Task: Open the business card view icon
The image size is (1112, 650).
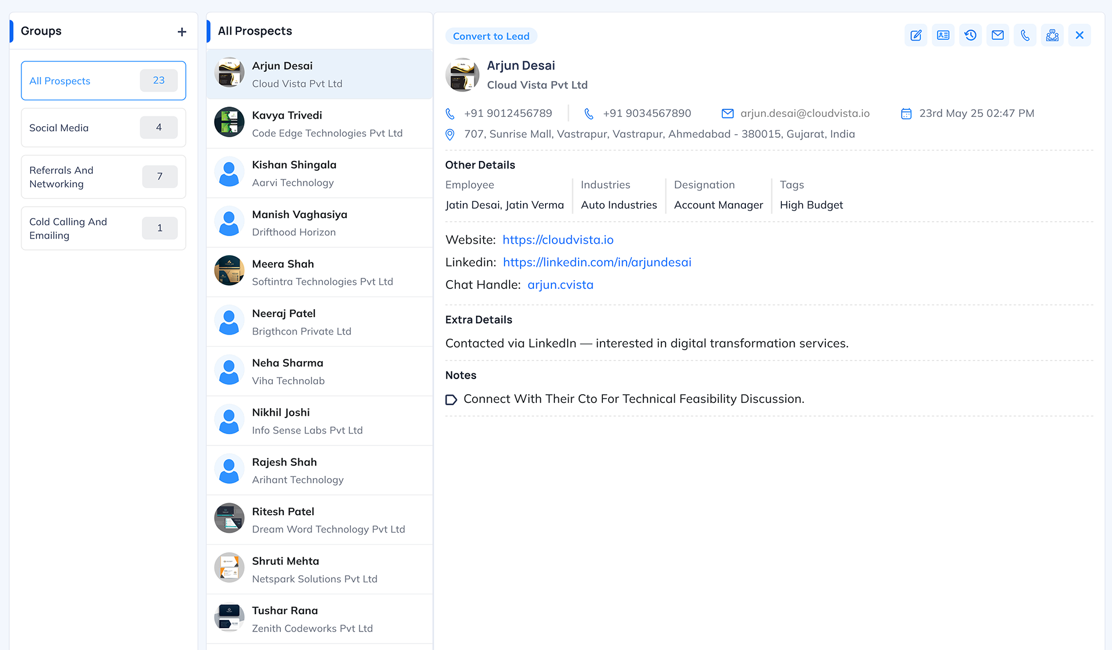Action: (943, 35)
